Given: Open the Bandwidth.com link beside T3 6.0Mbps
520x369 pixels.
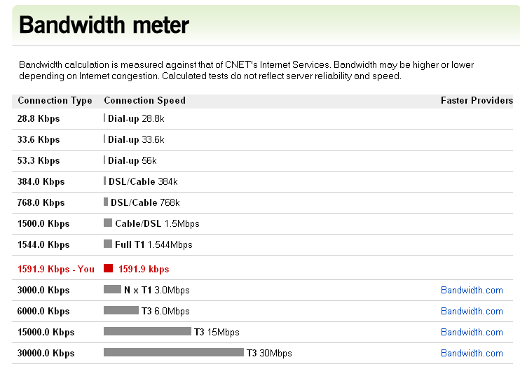Looking at the screenshot, I should pos(472,311).
